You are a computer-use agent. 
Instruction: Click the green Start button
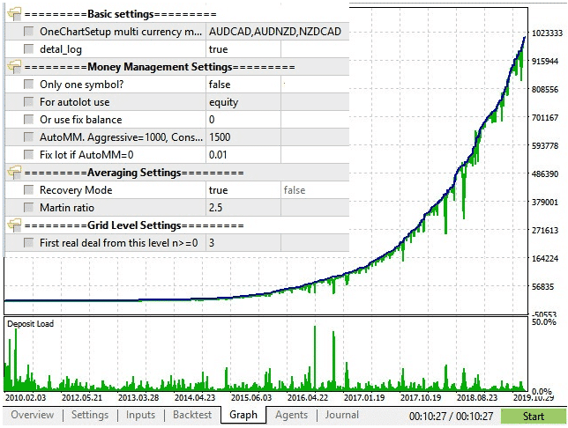pos(534,416)
